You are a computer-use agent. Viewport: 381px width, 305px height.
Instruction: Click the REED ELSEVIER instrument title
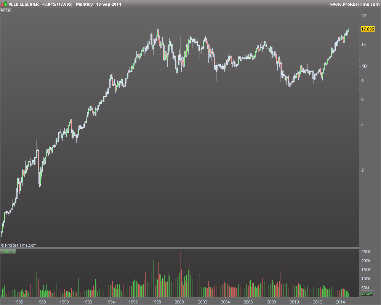(24, 4)
